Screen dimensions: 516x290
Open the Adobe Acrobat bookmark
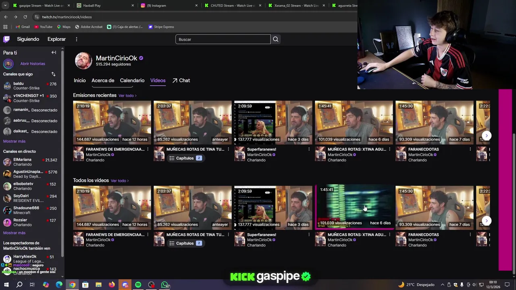coord(89,27)
